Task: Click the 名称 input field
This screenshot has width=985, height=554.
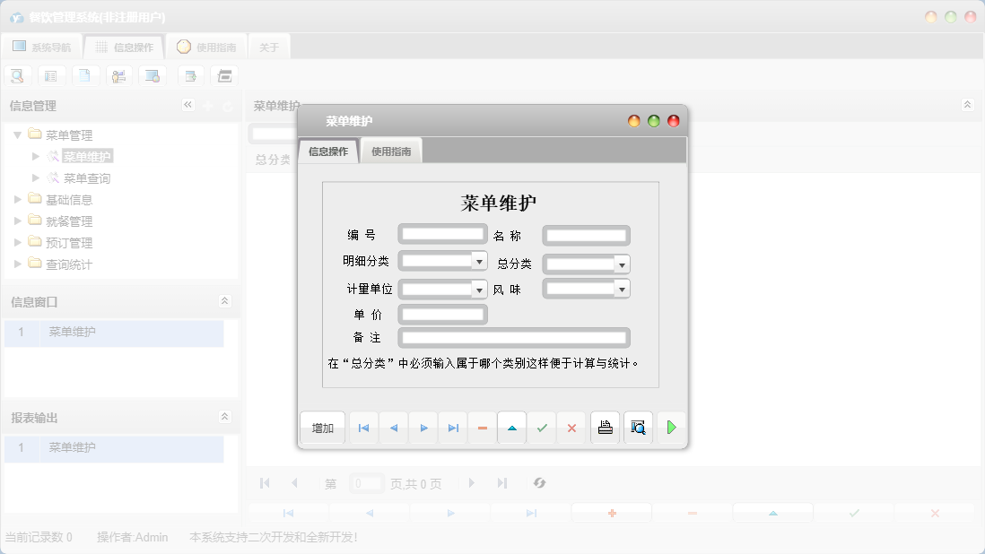Action: click(x=585, y=235)
